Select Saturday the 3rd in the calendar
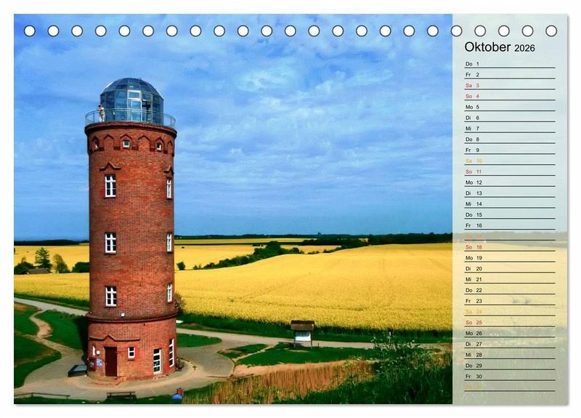Image resolution: width=581 pixels, height=418 pixels. [509, 85]
